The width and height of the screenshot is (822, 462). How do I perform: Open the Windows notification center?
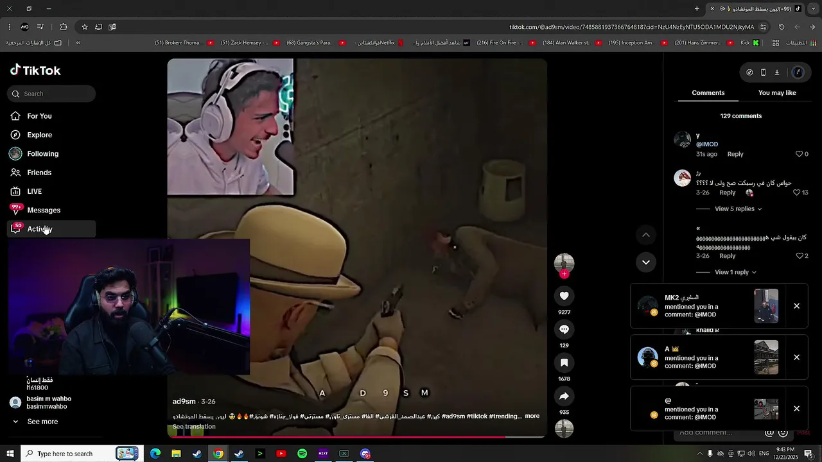(809, 454)
